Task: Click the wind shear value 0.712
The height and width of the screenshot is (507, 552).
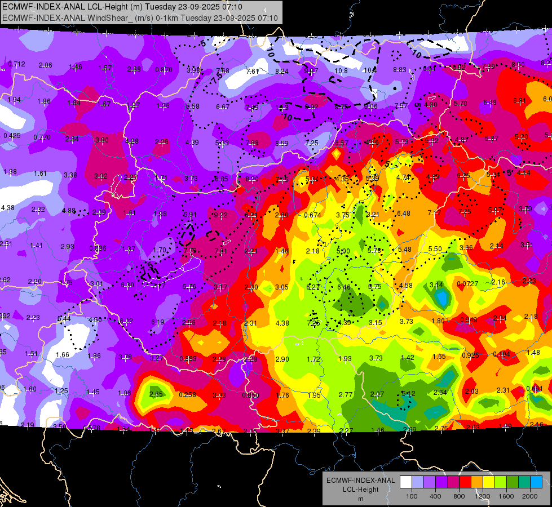Action: (16, 64)
